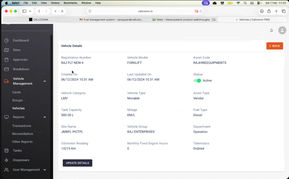
Task: Expand the User Management submenu
Action: (x=45, y=170)
